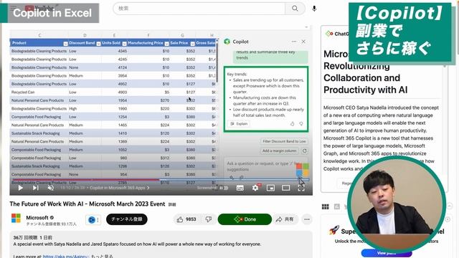Seek using the video progress bar
The width and height of the screenshot is (459, 258).
(x=161, y=180)
